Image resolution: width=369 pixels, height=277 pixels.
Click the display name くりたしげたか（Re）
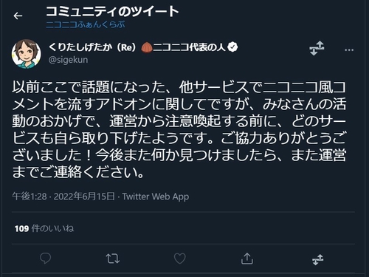click(92, 47)
